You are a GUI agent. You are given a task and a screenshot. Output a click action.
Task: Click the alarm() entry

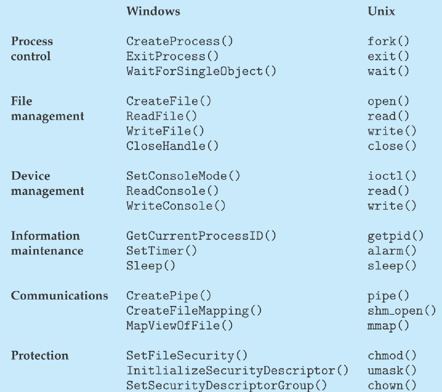(392, 251)
